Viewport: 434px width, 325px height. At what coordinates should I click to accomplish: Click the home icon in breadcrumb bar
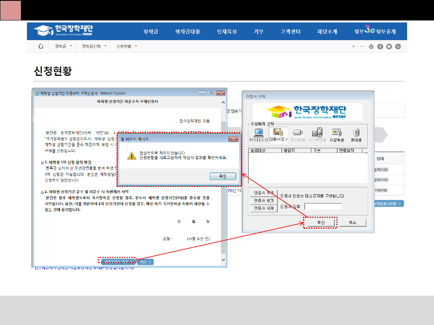coord(41,46)
